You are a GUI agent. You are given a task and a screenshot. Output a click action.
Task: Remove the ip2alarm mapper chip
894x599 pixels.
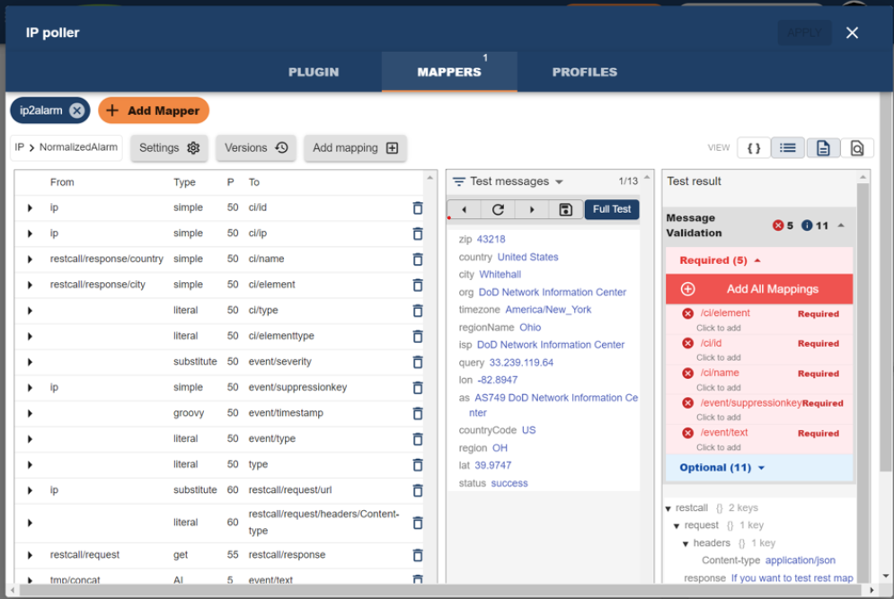tap(76, 110)
